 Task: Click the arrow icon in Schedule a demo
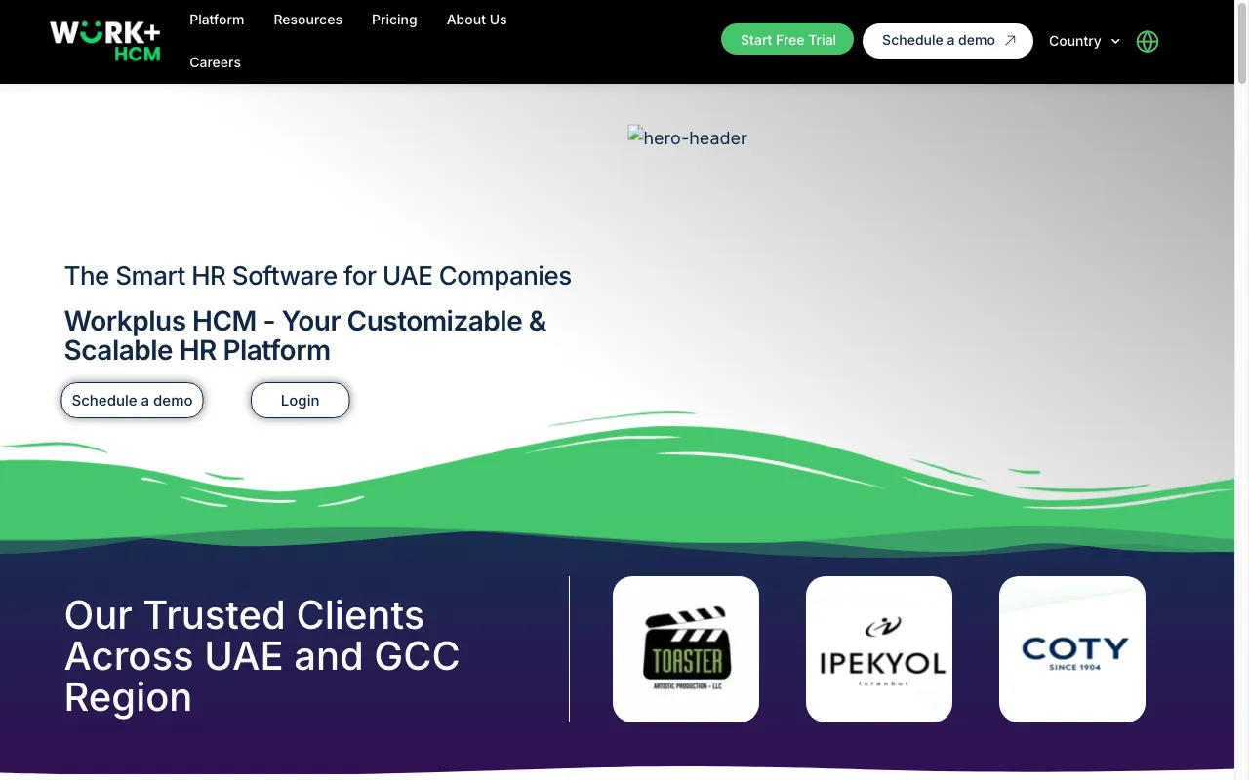coord(1011,40)
